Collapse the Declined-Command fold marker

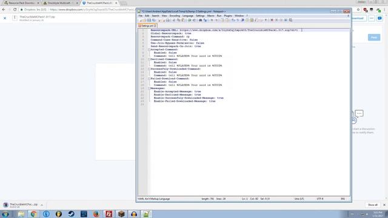click(x=149, y=59)
